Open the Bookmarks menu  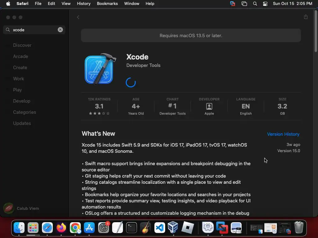point(107,4)
